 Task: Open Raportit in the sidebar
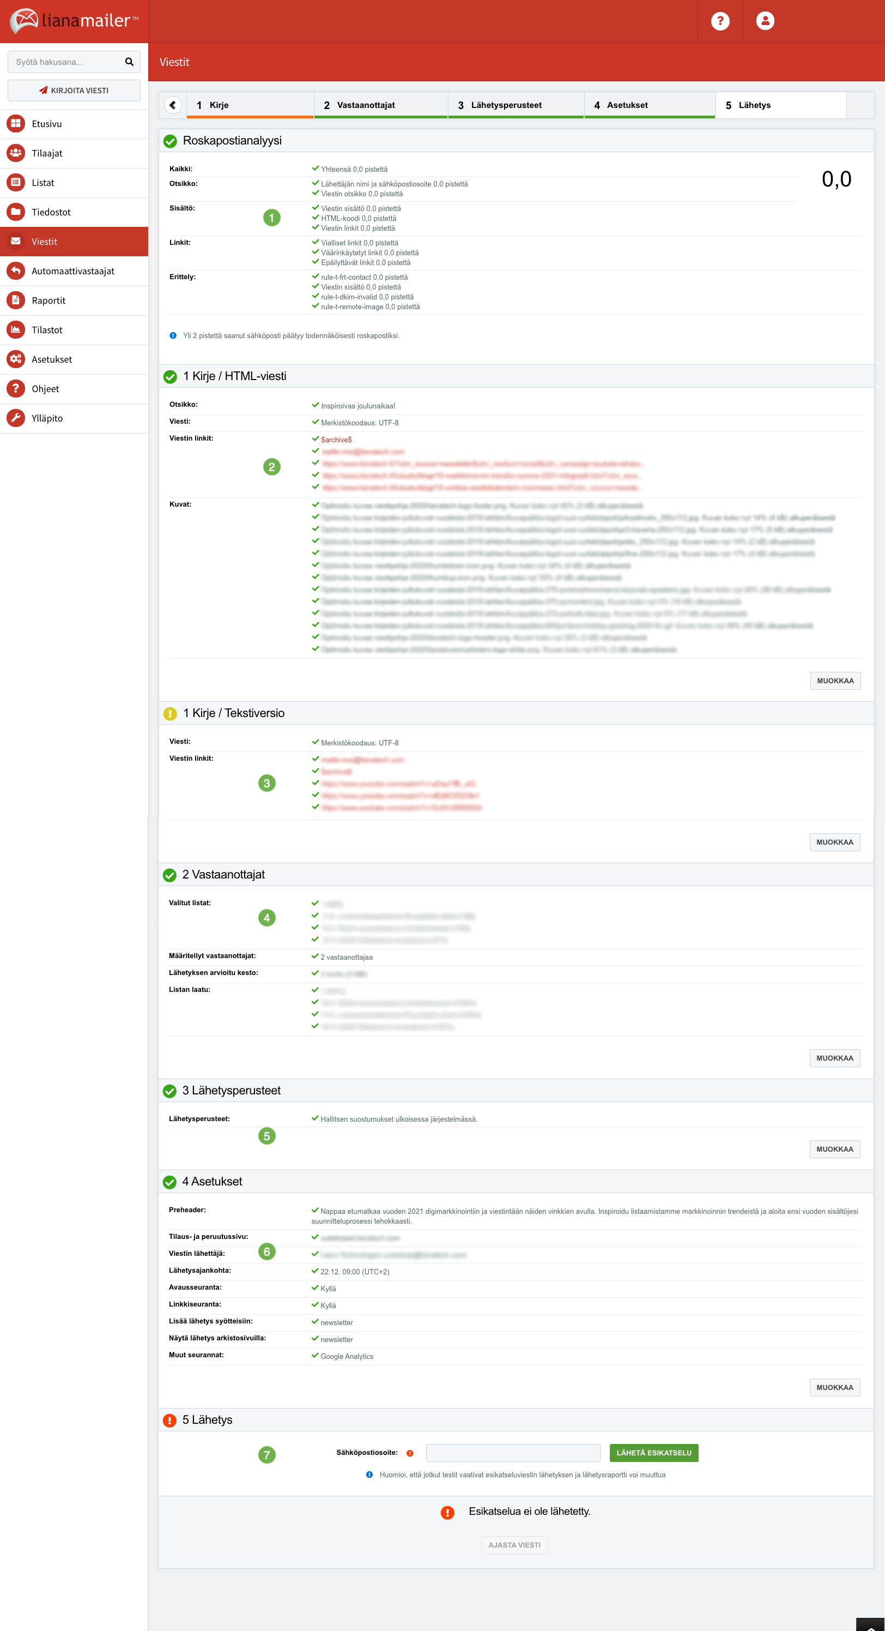click(x=74, y=300)
